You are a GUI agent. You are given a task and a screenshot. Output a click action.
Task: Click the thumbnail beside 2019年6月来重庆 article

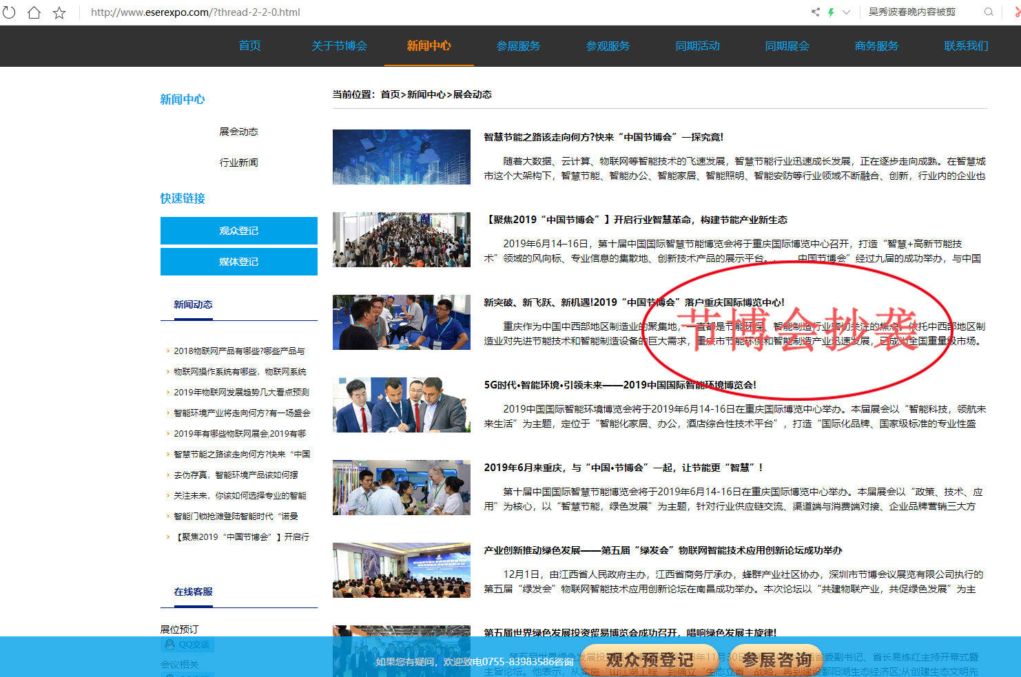[x=402, y=488]
